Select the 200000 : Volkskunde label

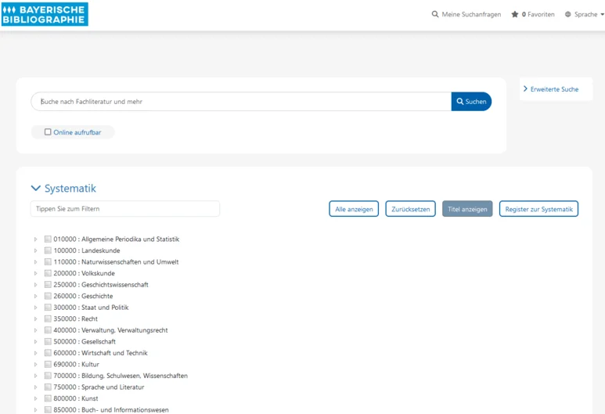tap(84, 273)
